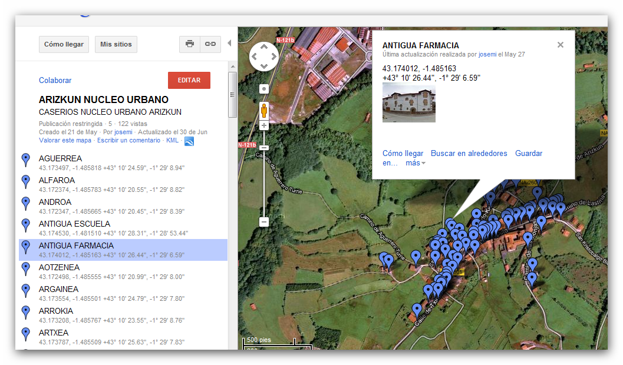The height and width of the screenshot is (365, 623).
Task: Click the marker pin icon beside ALFAROA
Action: coord(26,182)
